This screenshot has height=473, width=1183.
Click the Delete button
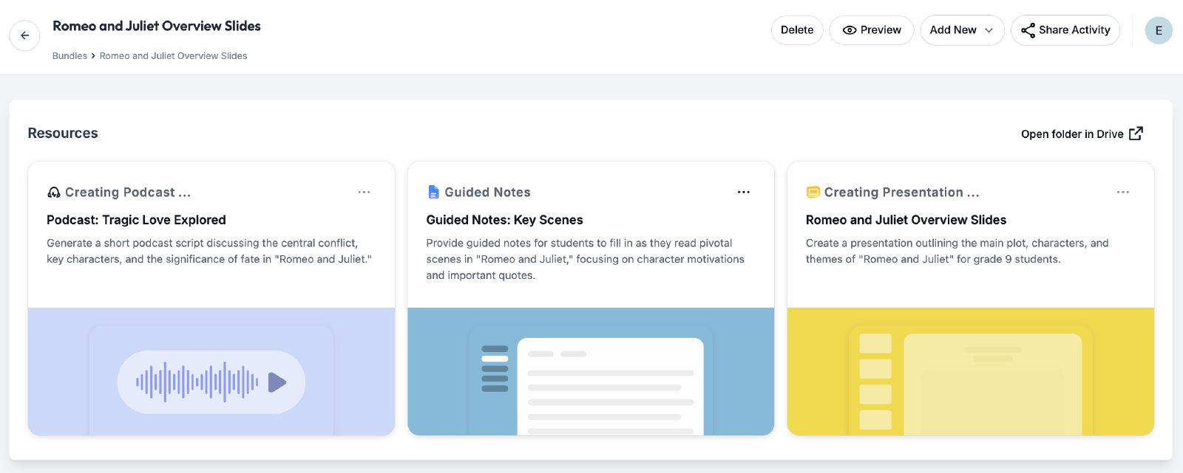(797, 30)
